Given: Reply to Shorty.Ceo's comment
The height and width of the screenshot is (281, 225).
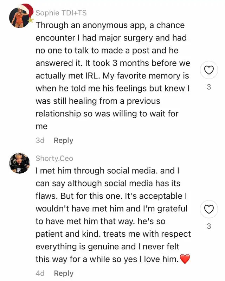Looking at the screenshot, I should point(63,273).
